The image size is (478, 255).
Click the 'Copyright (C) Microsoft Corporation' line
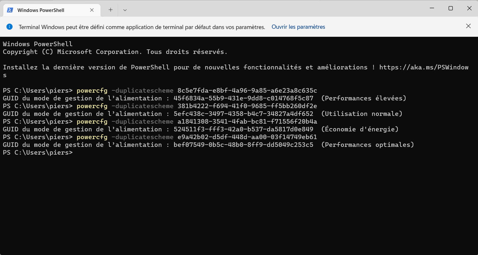tap(115, 52)
